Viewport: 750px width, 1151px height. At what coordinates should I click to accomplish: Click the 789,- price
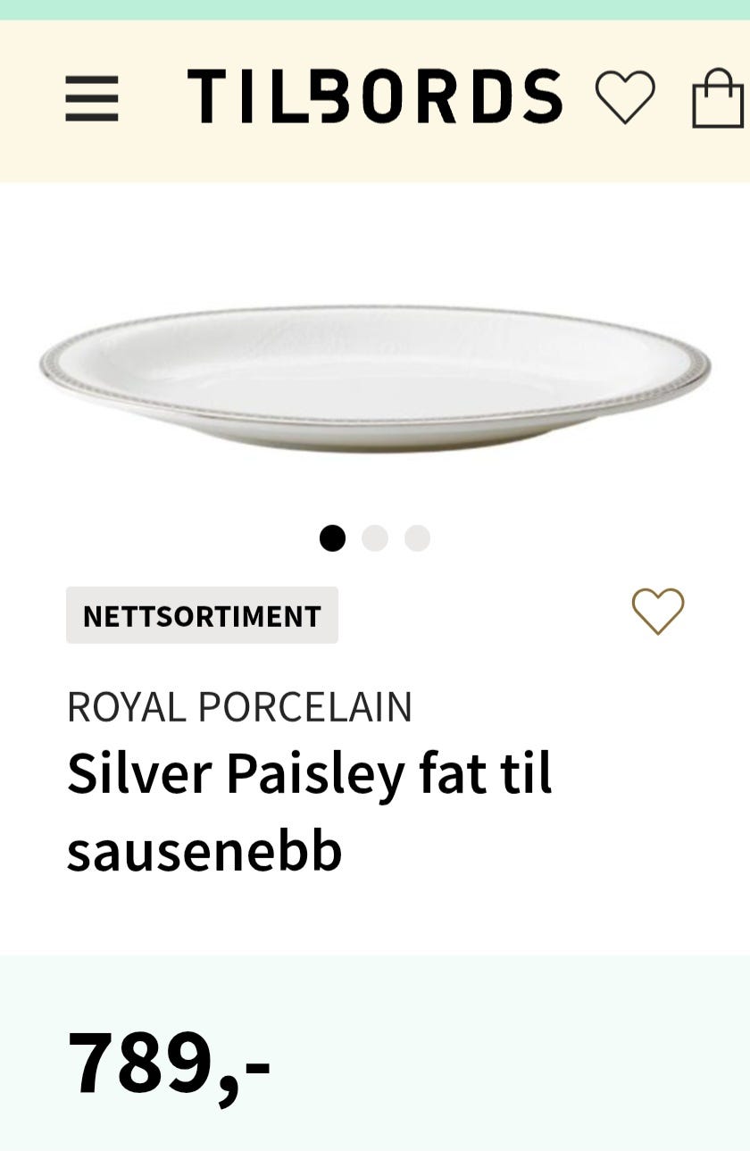(x=168, y=1063)
